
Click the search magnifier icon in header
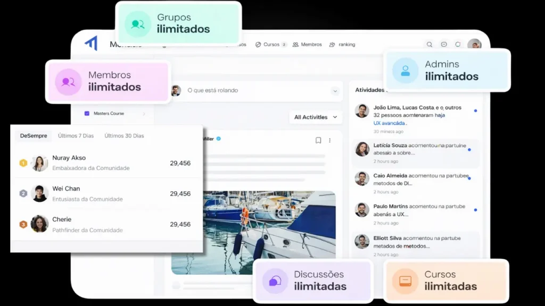point(430,45)
